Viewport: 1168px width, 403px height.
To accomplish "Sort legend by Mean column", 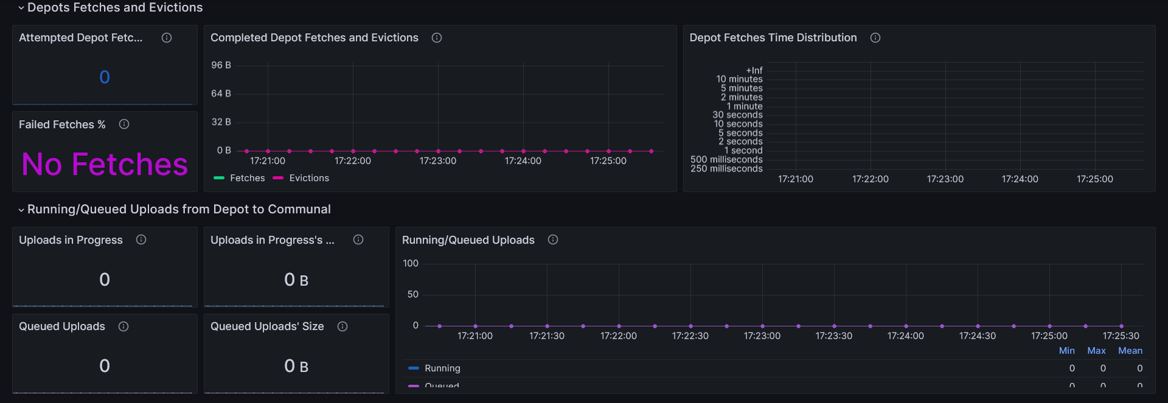I will coord(1130,351).
